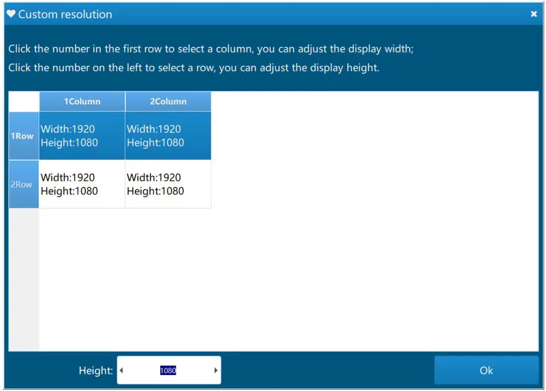Click the heart icon in title bar
546x391 pixels.
click(11, 14)
